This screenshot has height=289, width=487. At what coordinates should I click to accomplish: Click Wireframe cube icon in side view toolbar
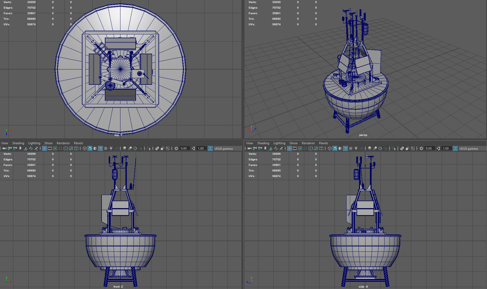coord(330,148)
